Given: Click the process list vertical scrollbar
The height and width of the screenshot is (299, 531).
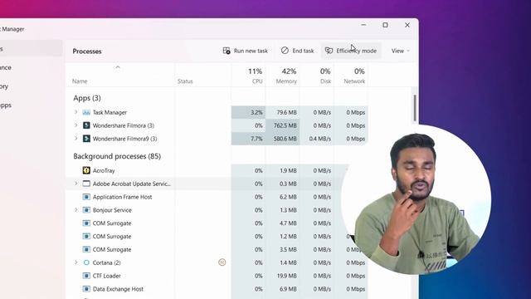Looking at the screenshot, I should [415, 108].
